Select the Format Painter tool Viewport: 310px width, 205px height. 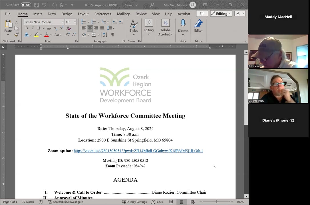[x=17, y=34]
